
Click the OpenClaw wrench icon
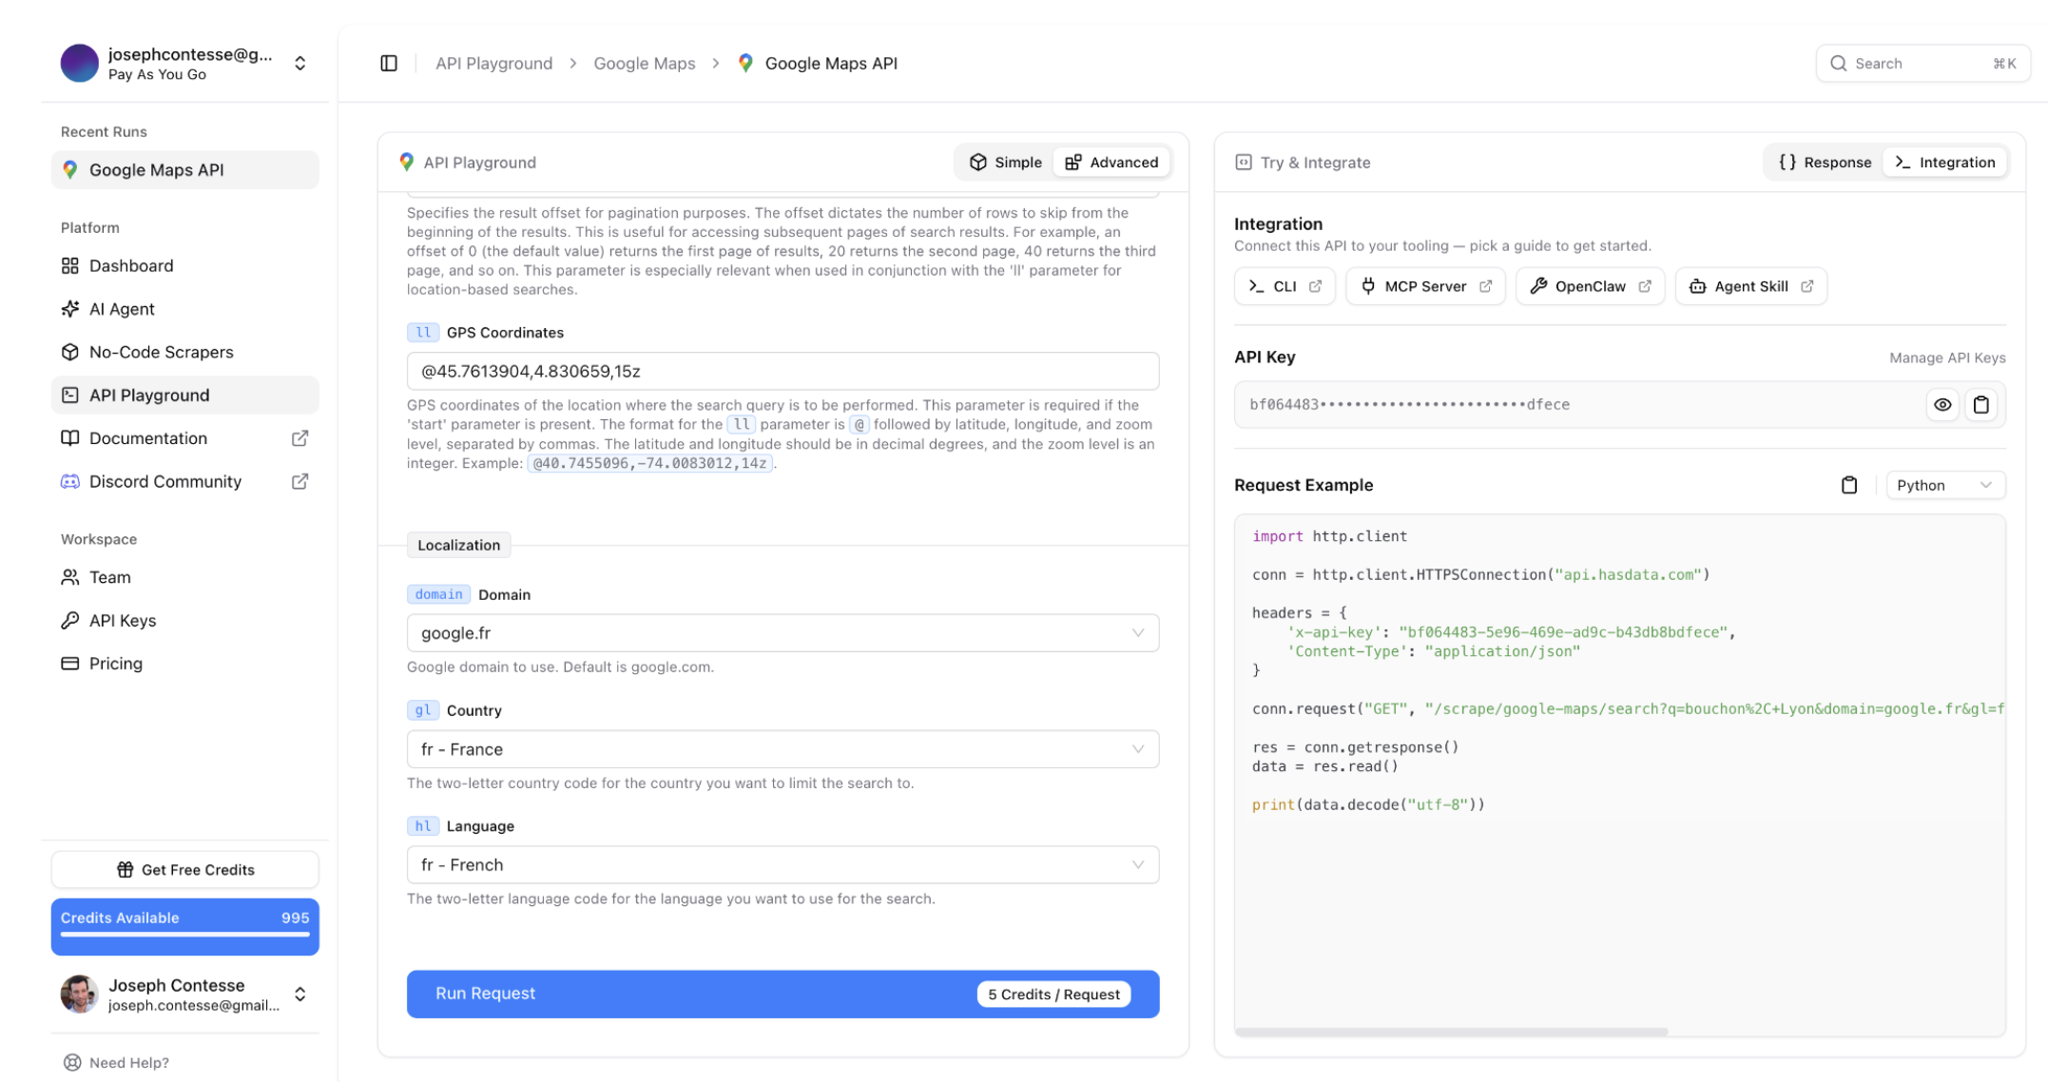pos(1538,286)
